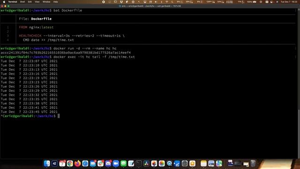This screenshot has width=300, height=169.
Task: Click the 22:23:19 UTC timestamp line
Action: coord(29,78)
